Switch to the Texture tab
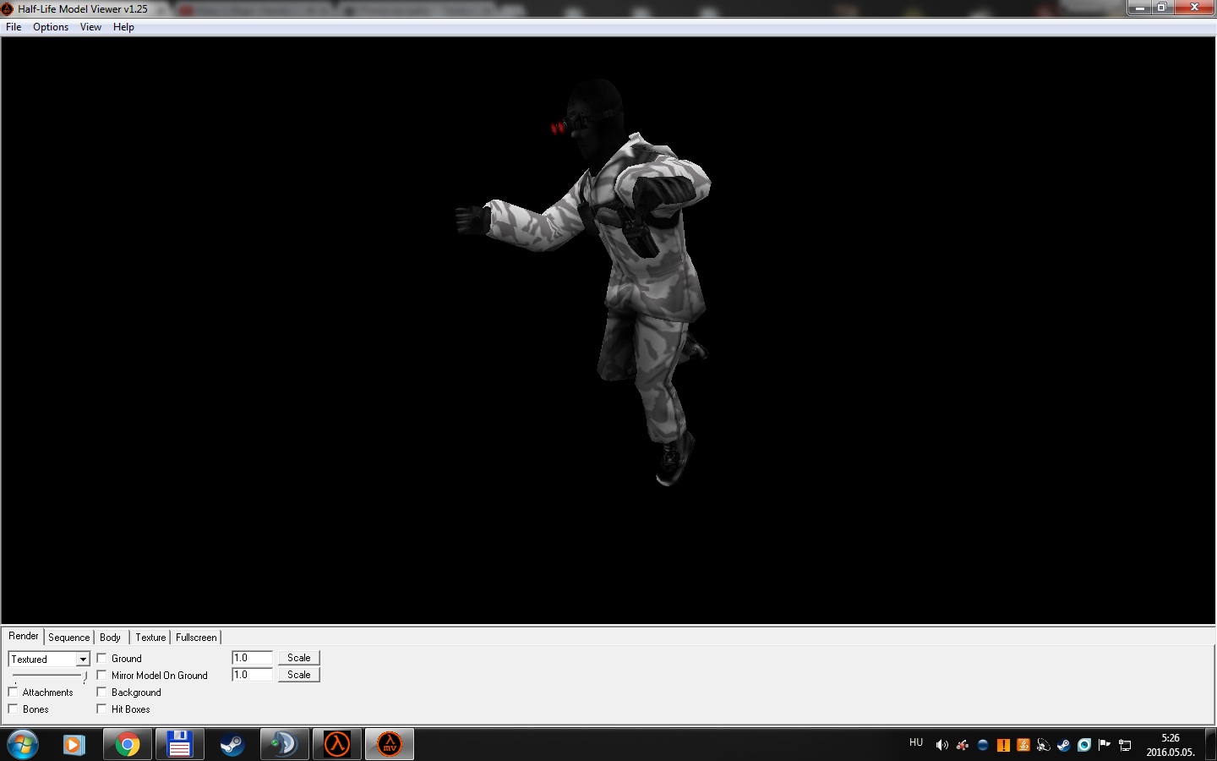 150,638
